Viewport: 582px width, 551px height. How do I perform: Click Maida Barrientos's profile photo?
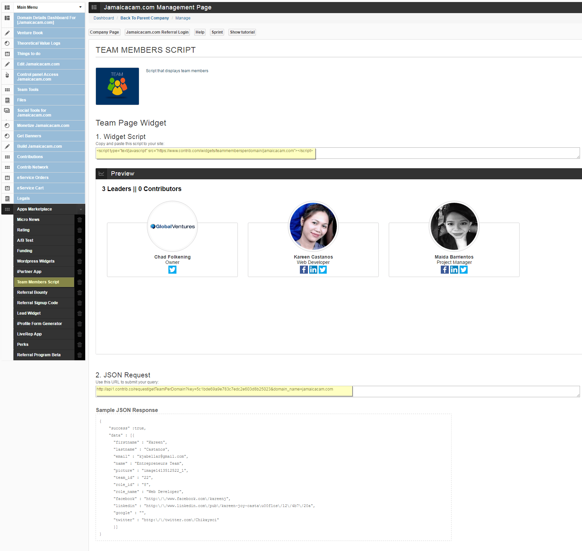[454, 226]
